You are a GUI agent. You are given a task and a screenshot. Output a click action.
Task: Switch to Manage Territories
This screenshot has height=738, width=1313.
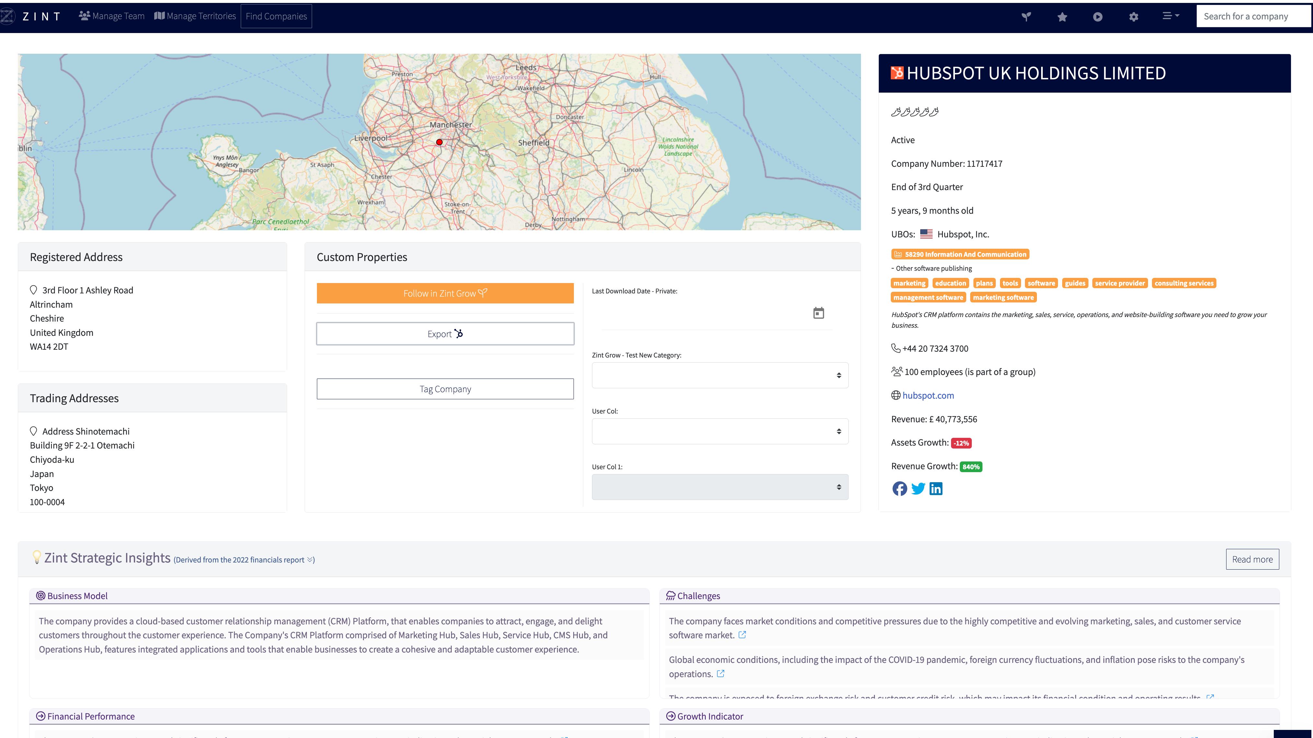[x=195, y=16]
